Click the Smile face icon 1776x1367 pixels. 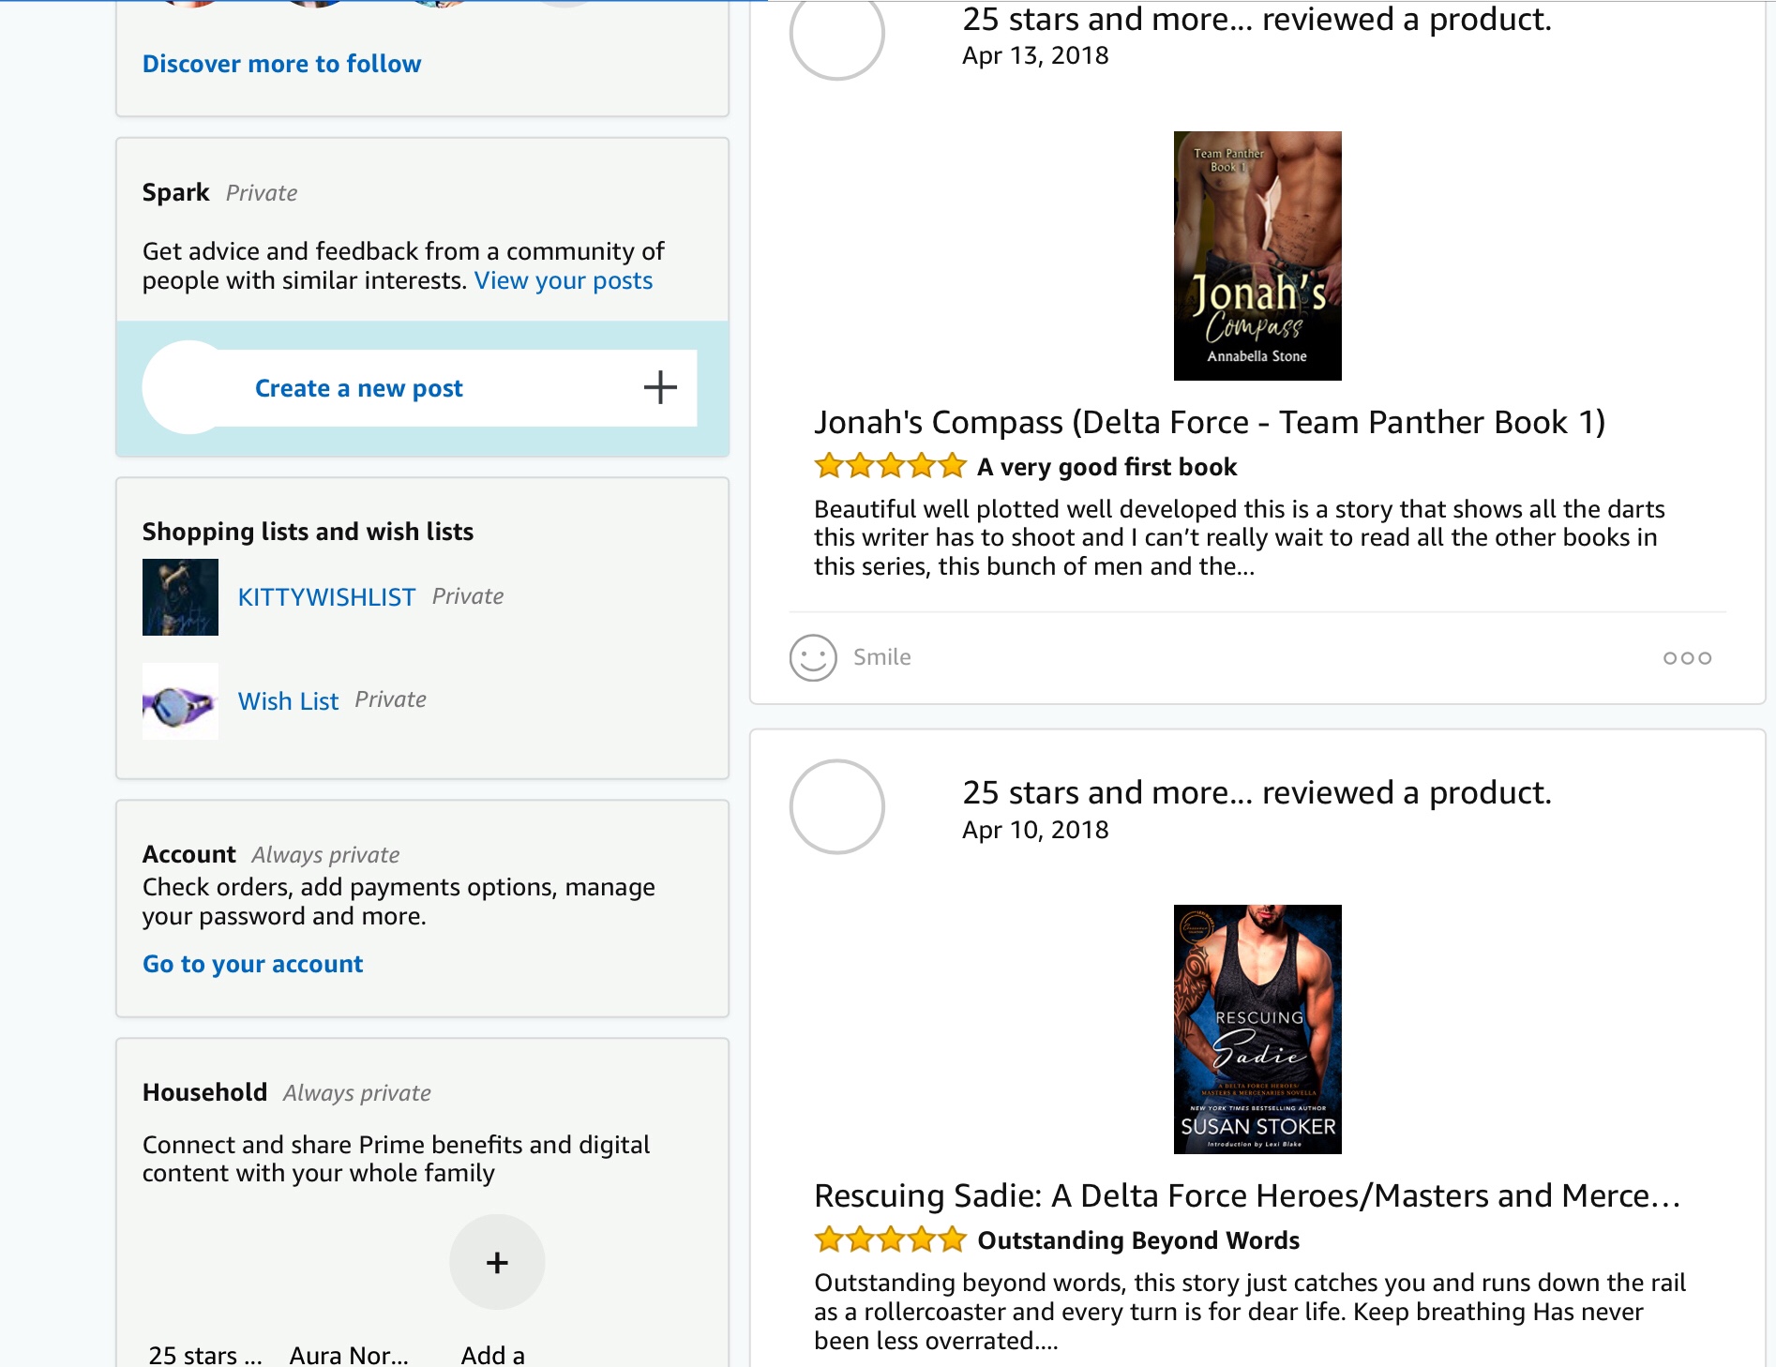pos(812,657)
